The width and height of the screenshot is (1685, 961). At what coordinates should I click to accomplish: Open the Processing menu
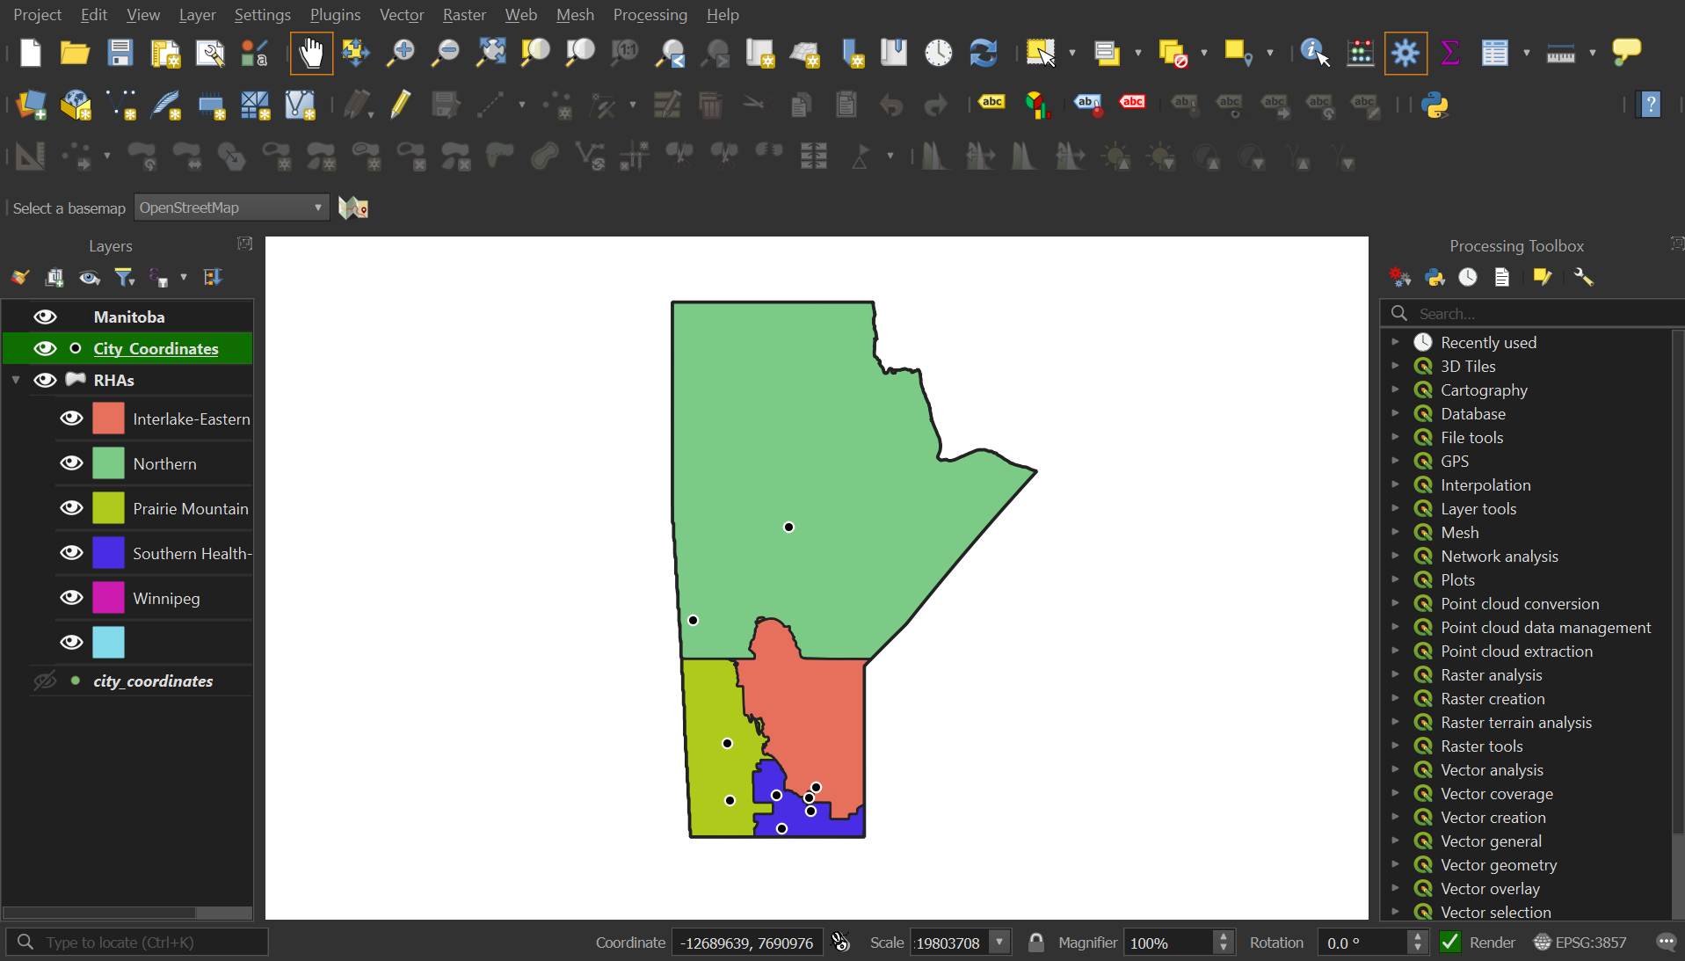(650, 15)
